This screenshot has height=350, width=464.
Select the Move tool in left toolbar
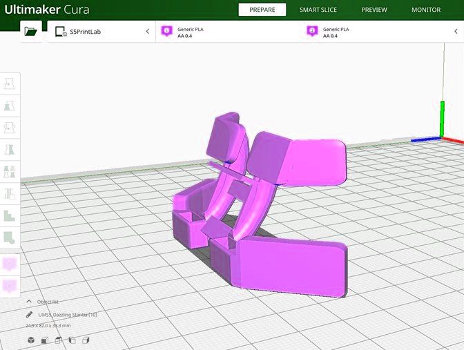point(10,84)
